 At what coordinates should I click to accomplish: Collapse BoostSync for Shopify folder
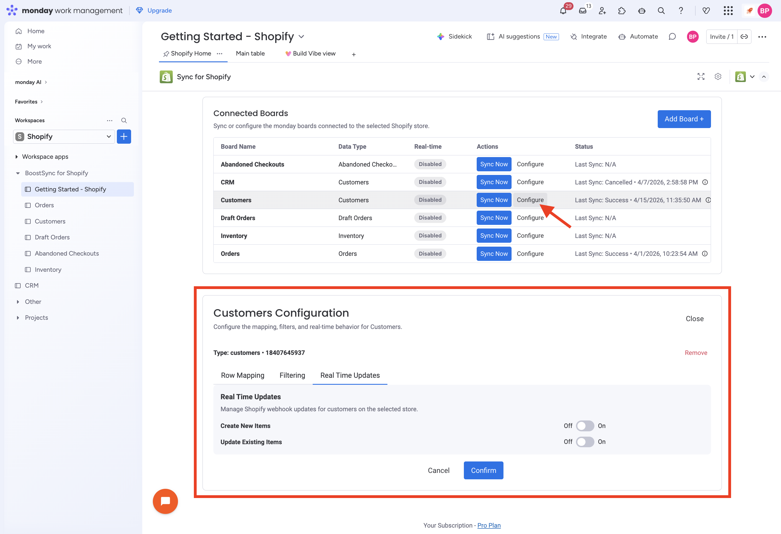pyautogui.click(x=18, y=173)
